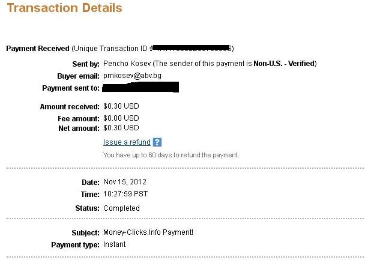Click the "Payment Received" label
Viewport: 365px width, 260px height.
pyautogui.click(x=38, y=48)
